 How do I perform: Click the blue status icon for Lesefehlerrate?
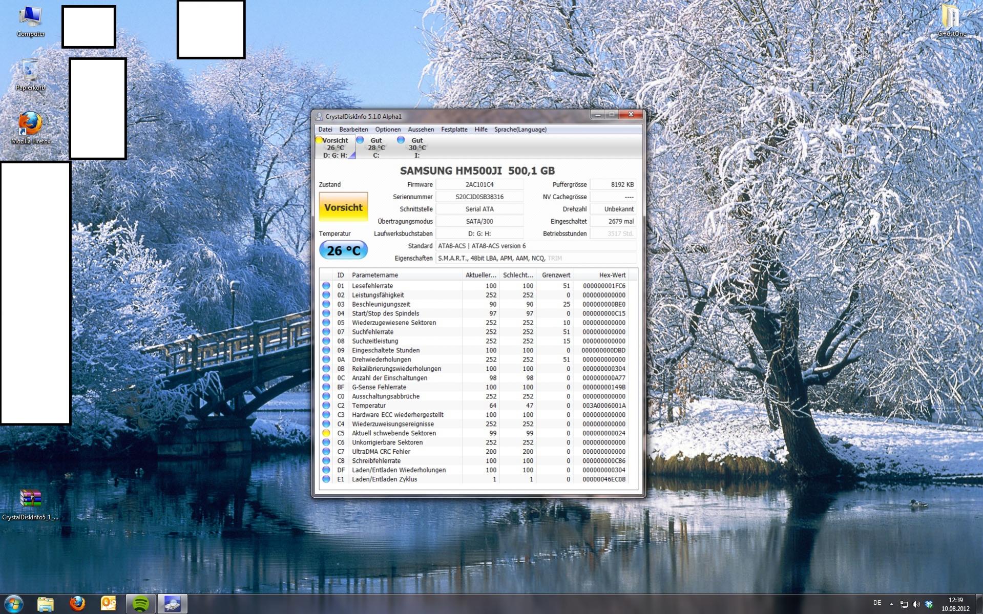(326, 286)
